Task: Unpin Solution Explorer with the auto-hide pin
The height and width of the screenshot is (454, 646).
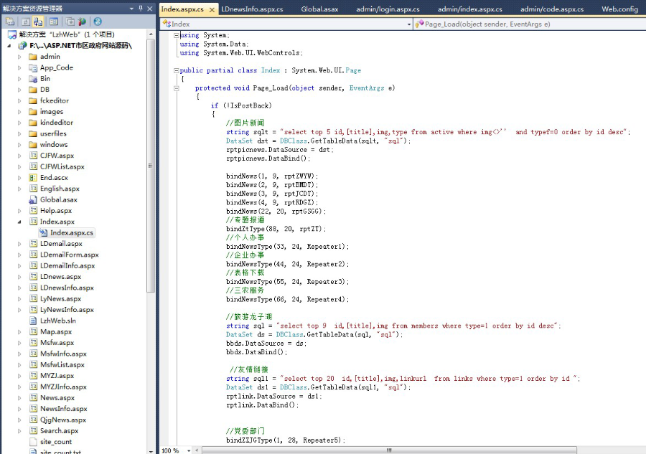Action: coord(141,9)
